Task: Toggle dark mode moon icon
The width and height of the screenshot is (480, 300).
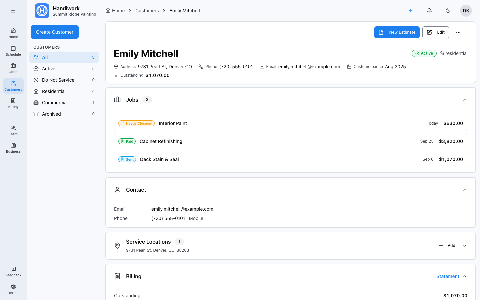Action: 448,11
